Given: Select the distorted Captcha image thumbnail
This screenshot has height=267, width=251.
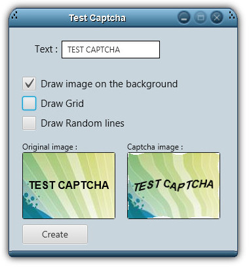Looking at the screenshot, I should [174, 186].
